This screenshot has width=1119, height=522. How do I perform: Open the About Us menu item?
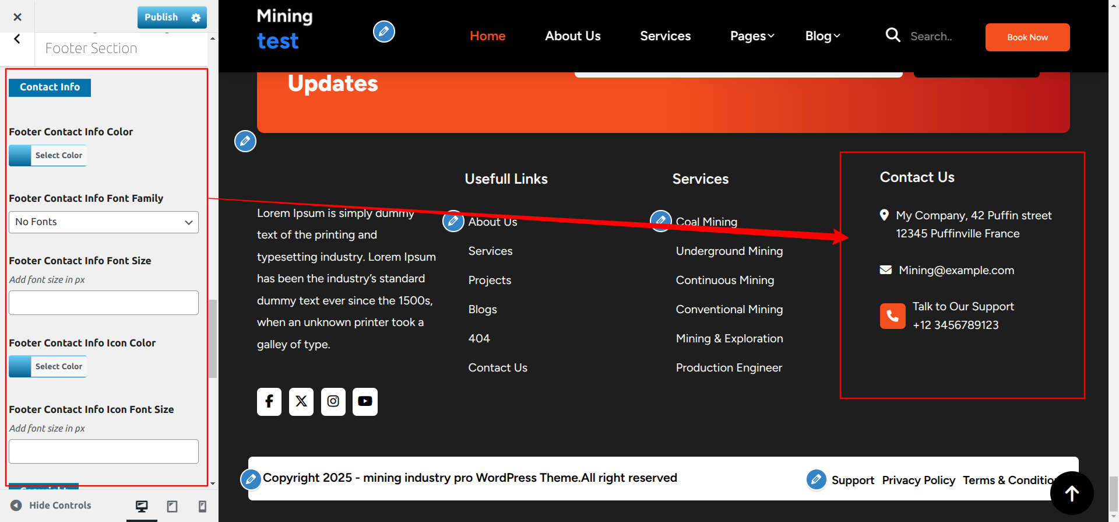click(x=572, y=36)
